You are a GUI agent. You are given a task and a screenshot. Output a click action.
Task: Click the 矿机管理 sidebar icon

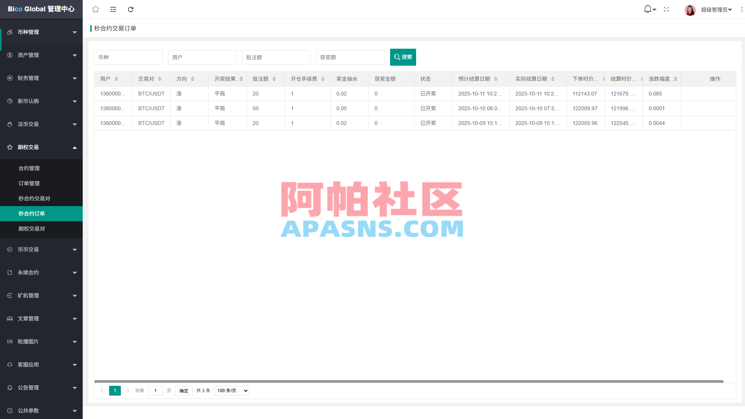(9, 296)
